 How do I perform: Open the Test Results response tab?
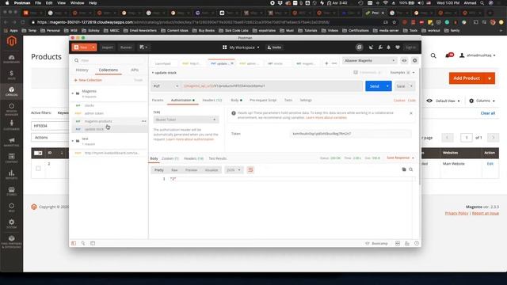point(218,158)
